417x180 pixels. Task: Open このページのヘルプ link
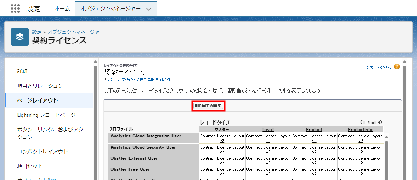[x=377, y=67]
